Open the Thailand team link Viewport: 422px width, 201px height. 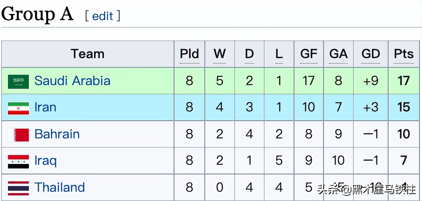(x=59, y=188)
